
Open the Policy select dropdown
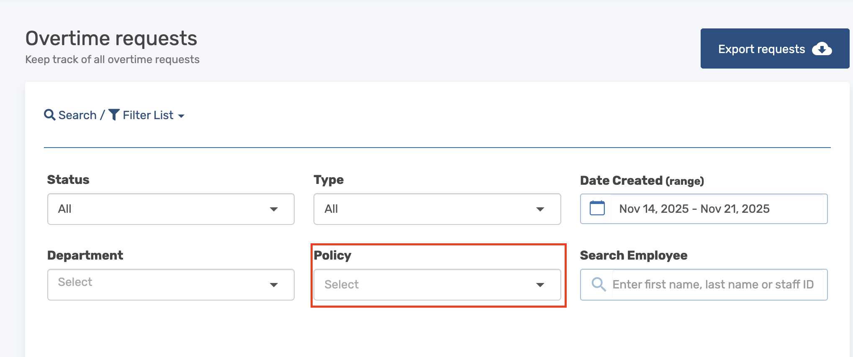437,284
